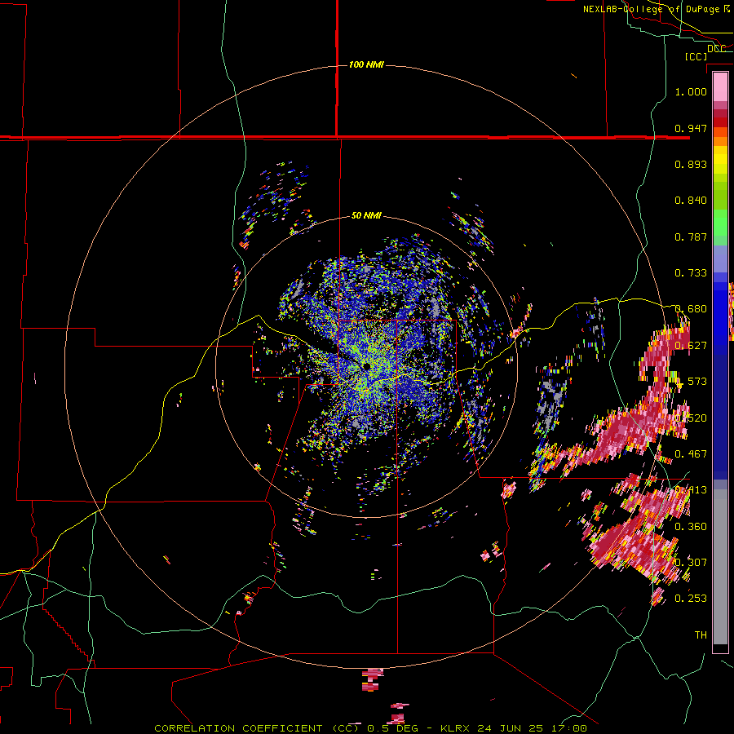The image size is (734, 734).
Task: Select the 0.413 legend value
Action: (691, 490)
